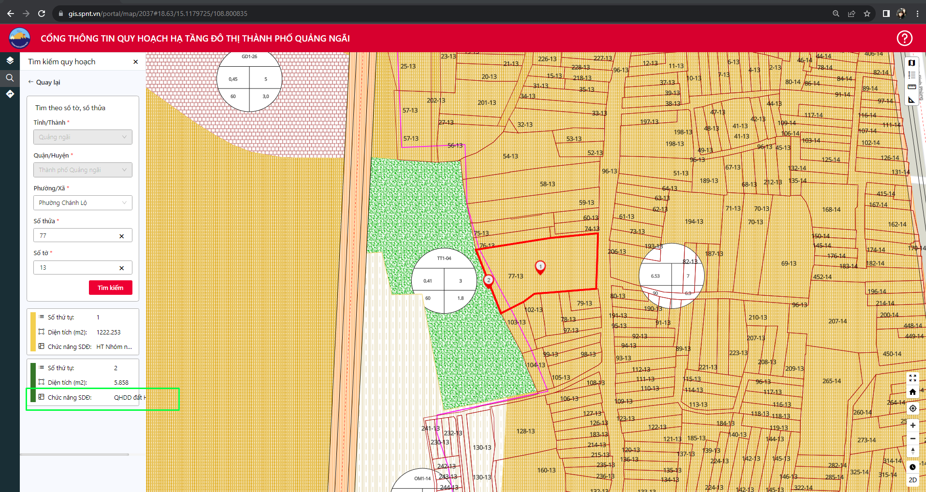Open the map layers panel icon
926x492 pixels.
pos(10,61)
